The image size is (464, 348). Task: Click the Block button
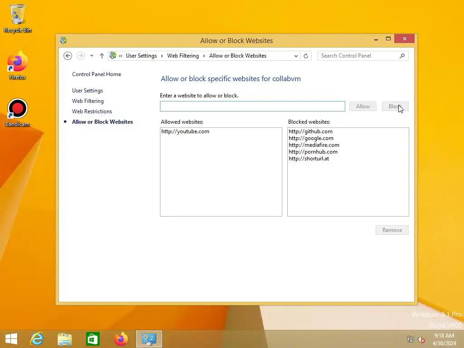395,106
